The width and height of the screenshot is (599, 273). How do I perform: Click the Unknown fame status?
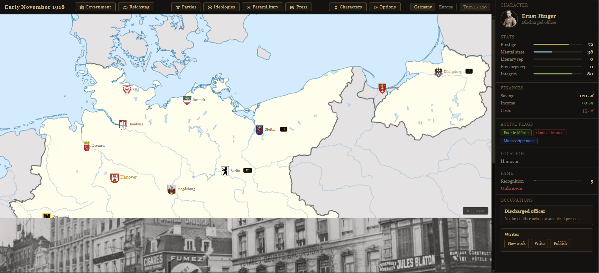(x=512, y=188)
